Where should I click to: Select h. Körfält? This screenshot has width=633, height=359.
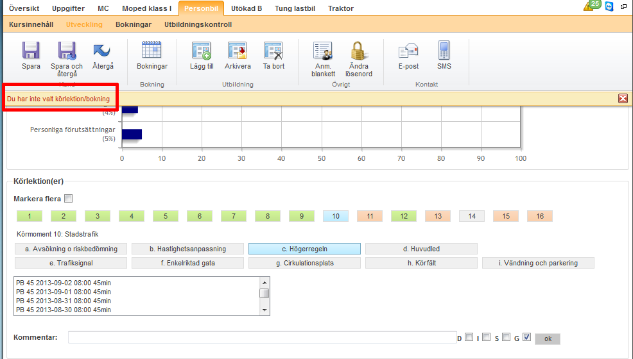point(421,263)
